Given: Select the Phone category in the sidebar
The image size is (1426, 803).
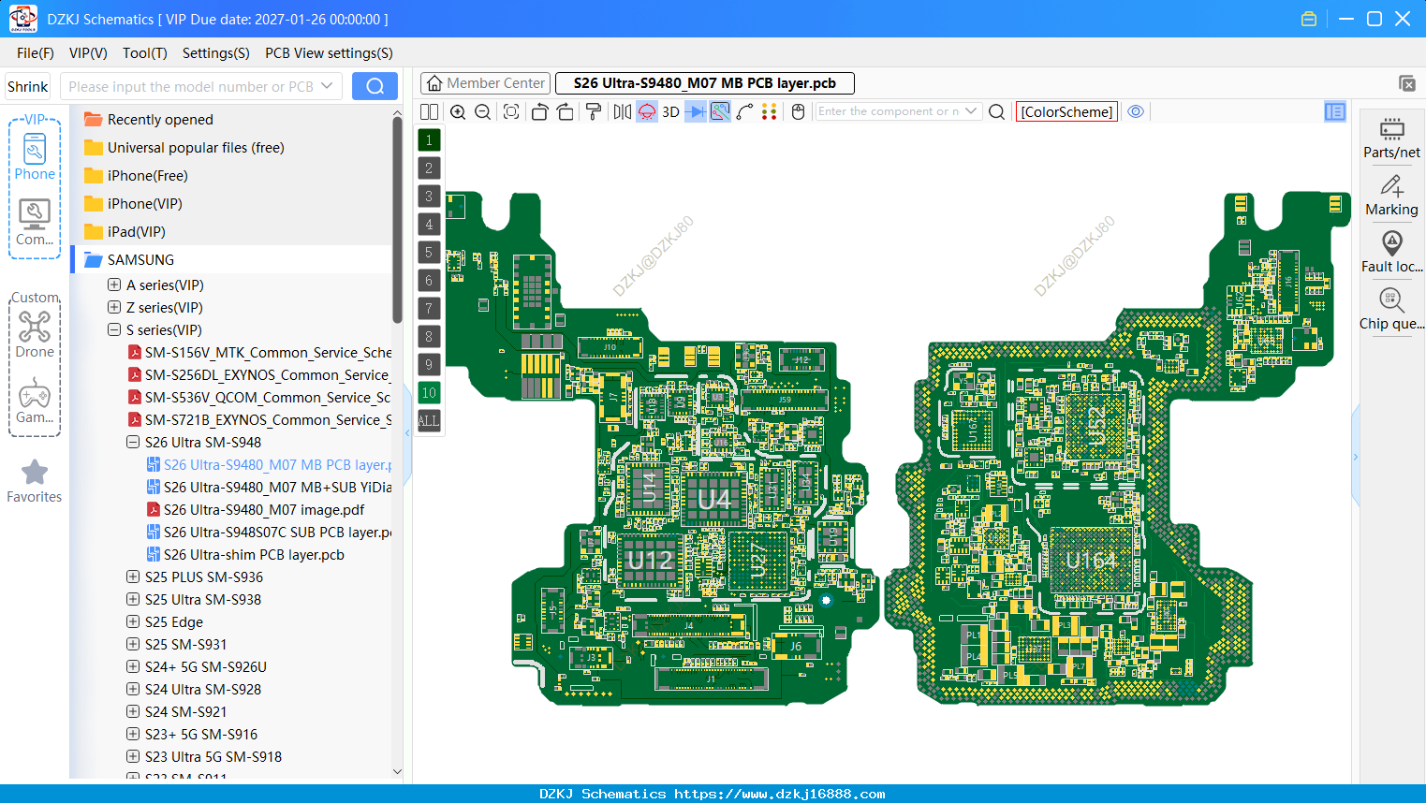Looking at the screenshot, I should (x=35, y=157).
